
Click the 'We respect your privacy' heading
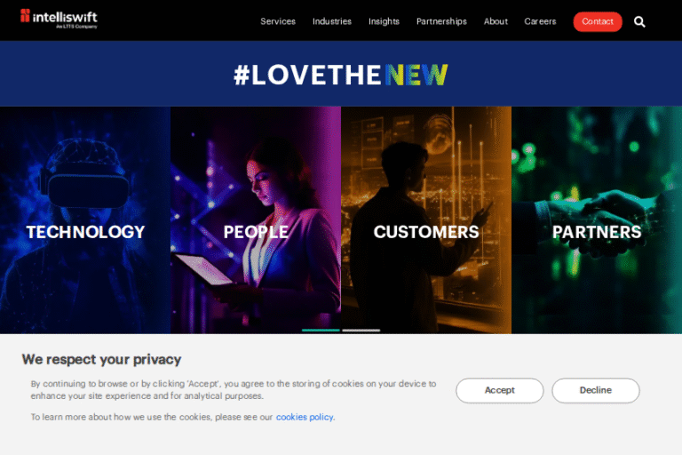pos(101,360)
